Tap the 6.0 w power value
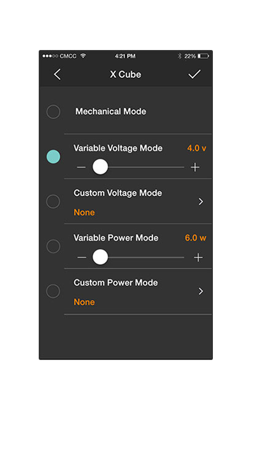Screen dimensions: 256x450 click(195, 238)
